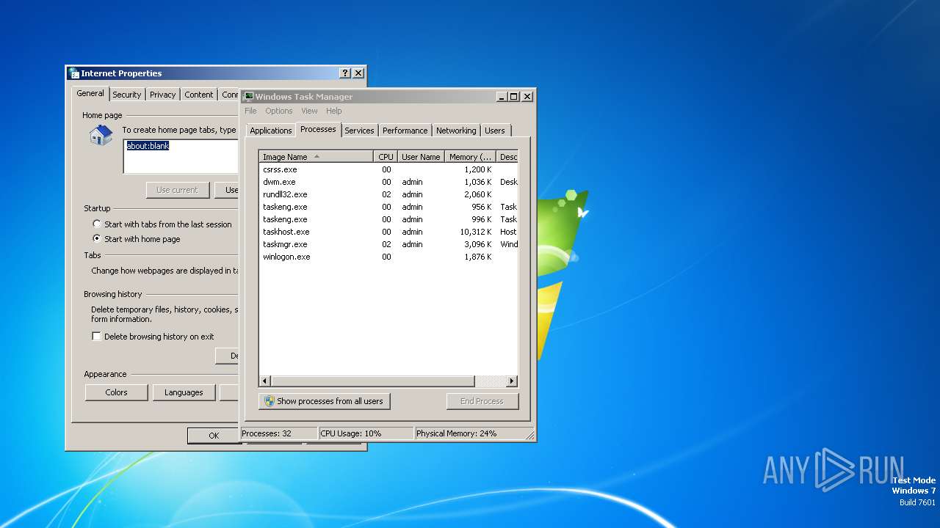940x528 pixels.
Task: Switch to the Processes tab
Action: click(318, 129)
